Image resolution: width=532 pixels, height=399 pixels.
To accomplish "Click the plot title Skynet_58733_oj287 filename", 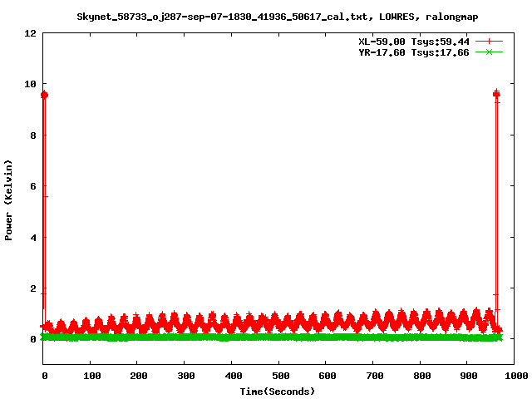I will click(277, 17).
